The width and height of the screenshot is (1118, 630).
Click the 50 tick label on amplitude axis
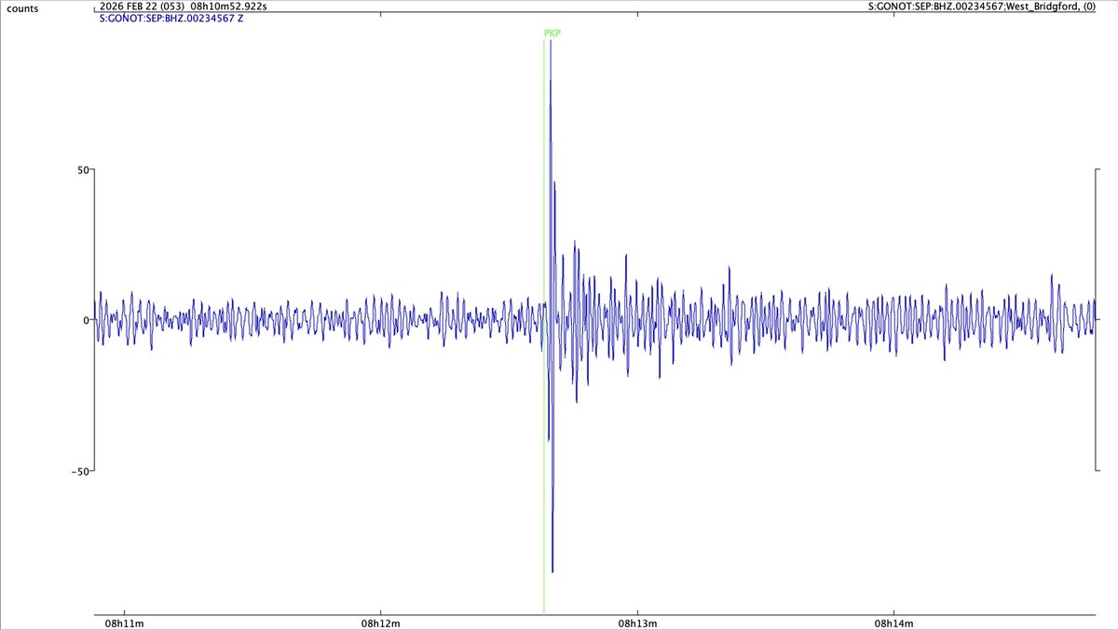tap(82, 170)
